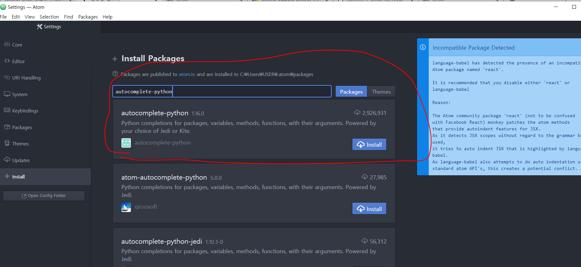Click the System monitor icon
Screen dimensions: 581x267
pyautogui.click(x=7, y=94)
